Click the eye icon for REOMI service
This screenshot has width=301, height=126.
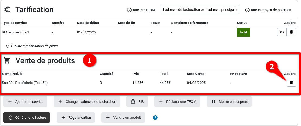coord(282,32)
